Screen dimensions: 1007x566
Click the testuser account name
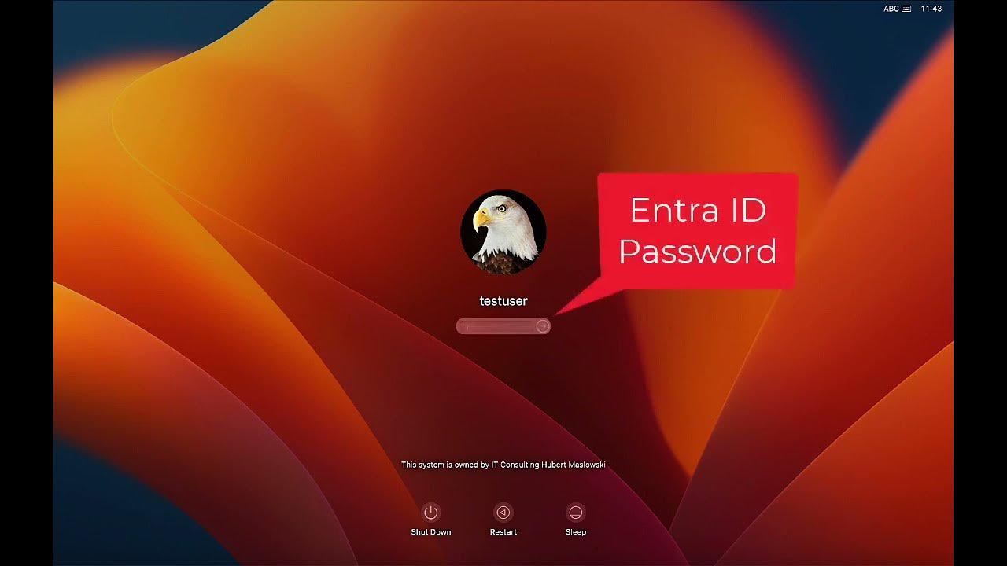tap(503, 301)
